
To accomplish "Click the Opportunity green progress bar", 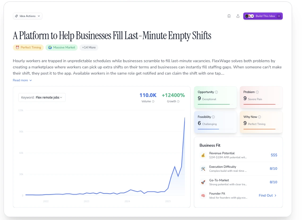I will click(x=214, y=104).
